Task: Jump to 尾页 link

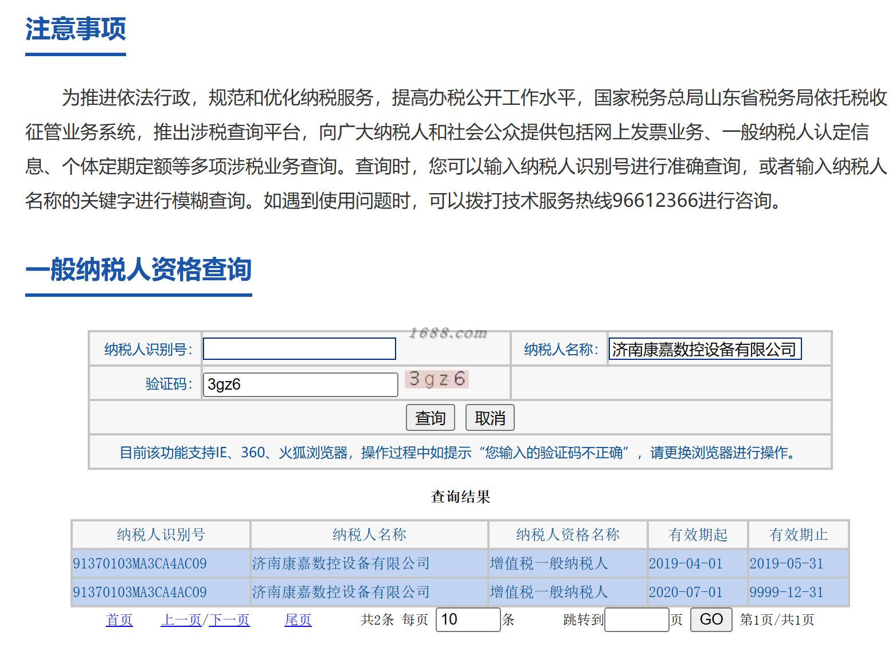Action: (298, 620)
